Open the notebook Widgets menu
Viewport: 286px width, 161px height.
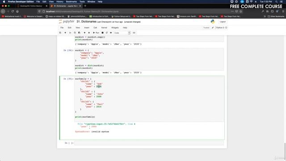coord(115,28)
